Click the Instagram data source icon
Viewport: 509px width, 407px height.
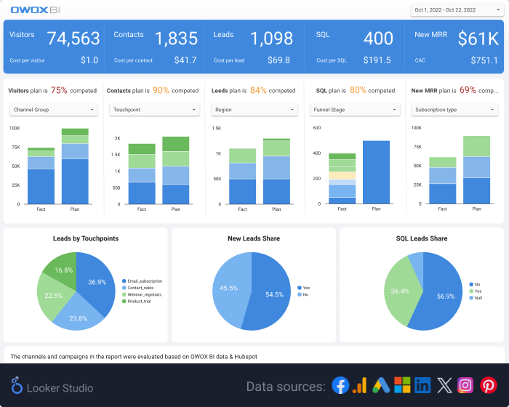[465, 385]
